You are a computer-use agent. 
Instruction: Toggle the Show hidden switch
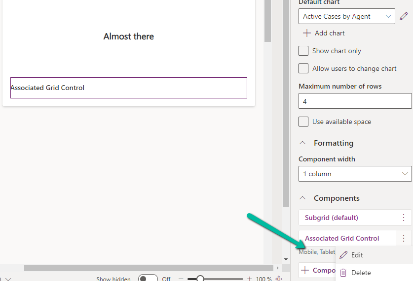(148, 278)
